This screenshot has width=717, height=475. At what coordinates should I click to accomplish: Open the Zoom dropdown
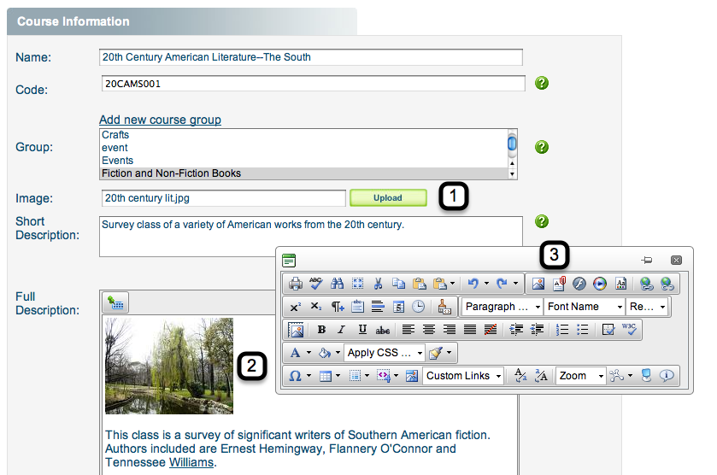581,376
